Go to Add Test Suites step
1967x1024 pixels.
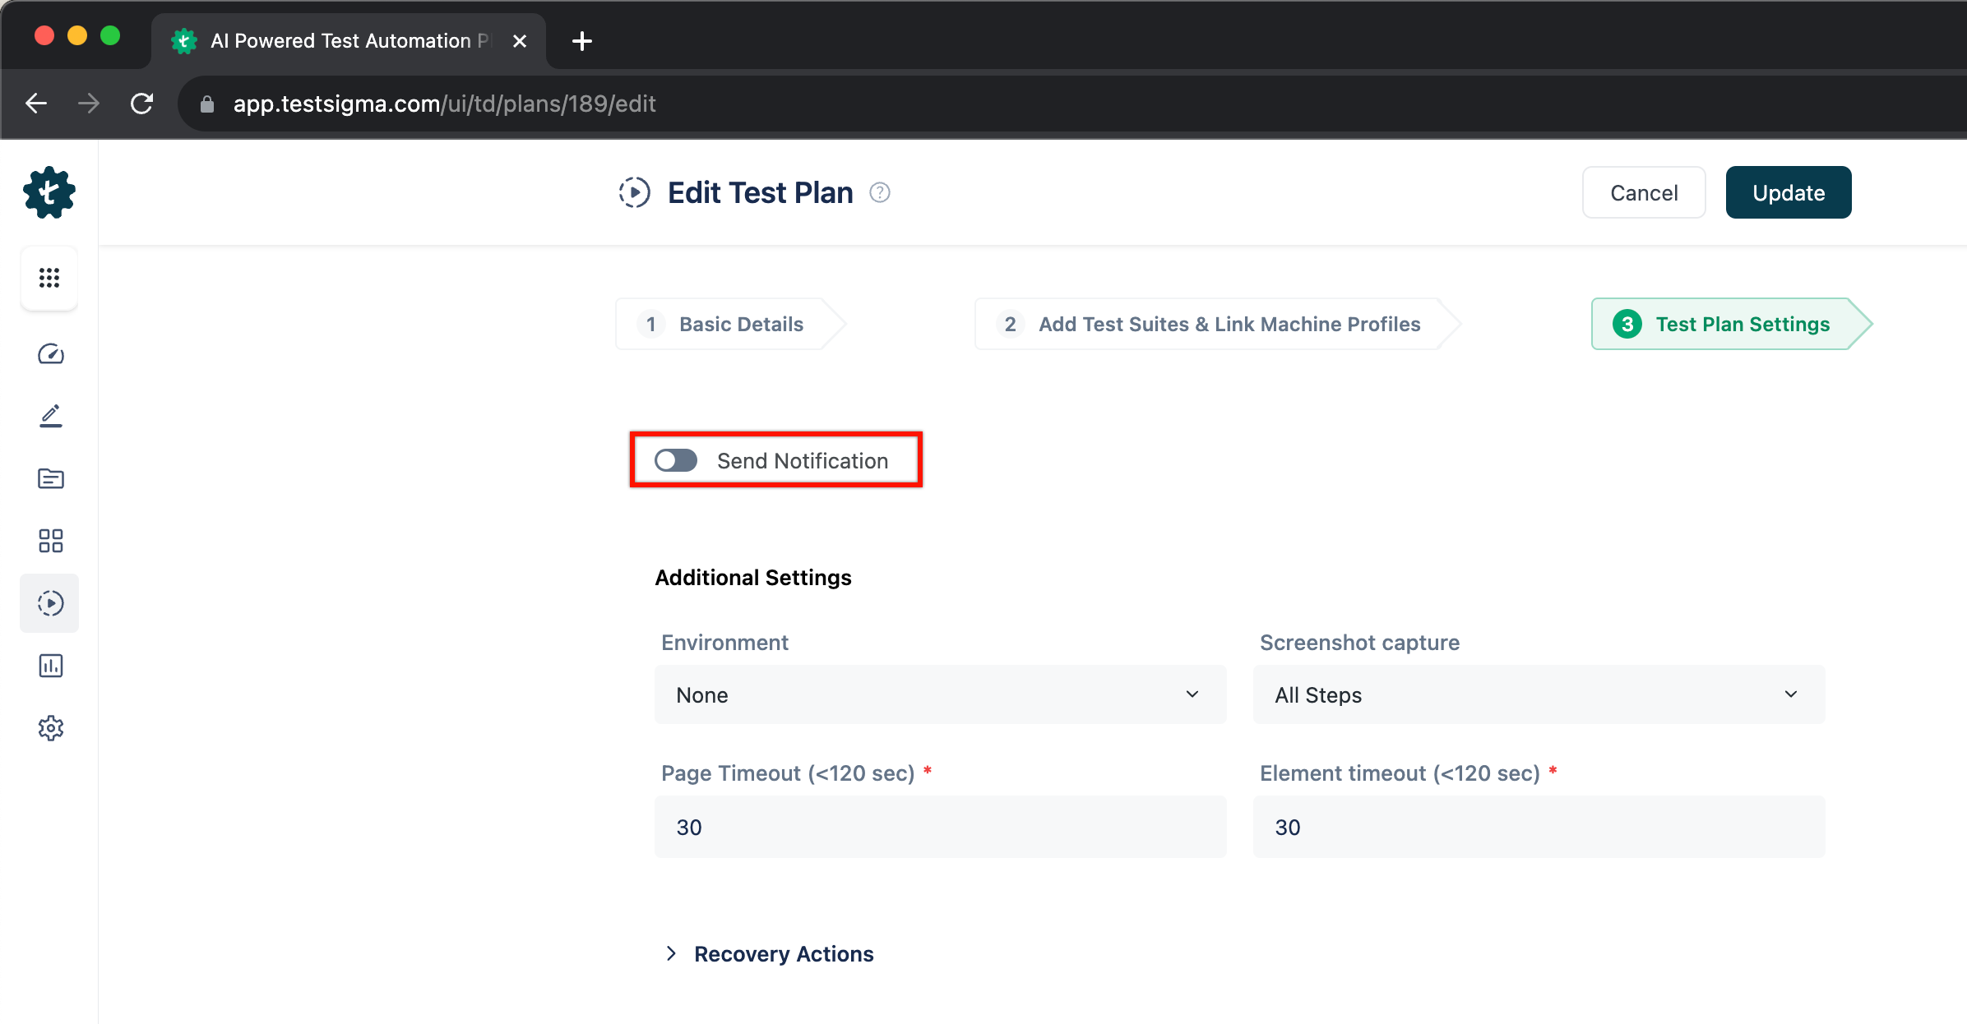click(x=1213, y=324)
